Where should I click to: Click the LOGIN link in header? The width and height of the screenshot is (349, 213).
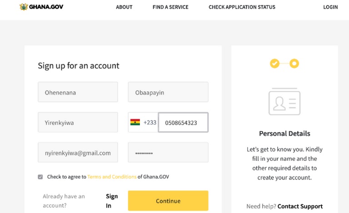(x=330, y=7)
